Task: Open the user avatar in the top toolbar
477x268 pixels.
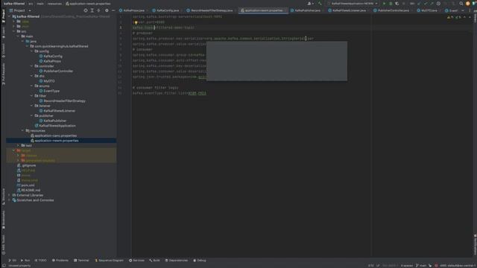Action: tap(468, 4)
